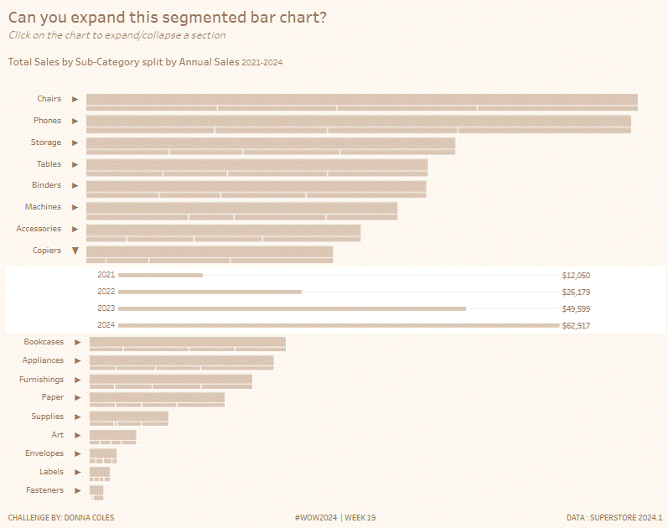Expand Machines using its arrow icon
Image resolution: width=668 pixels, height=528 pixels.
[x=75, y=208]
